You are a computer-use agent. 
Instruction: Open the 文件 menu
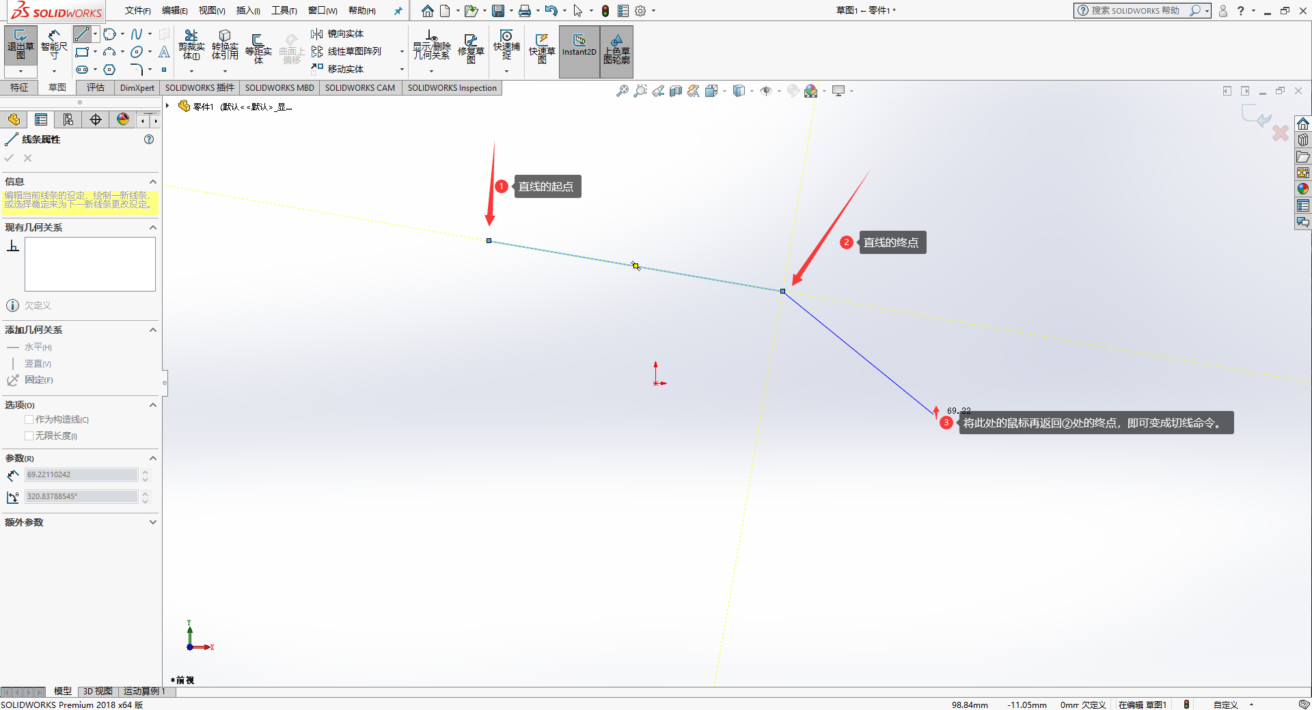[137, 10]
